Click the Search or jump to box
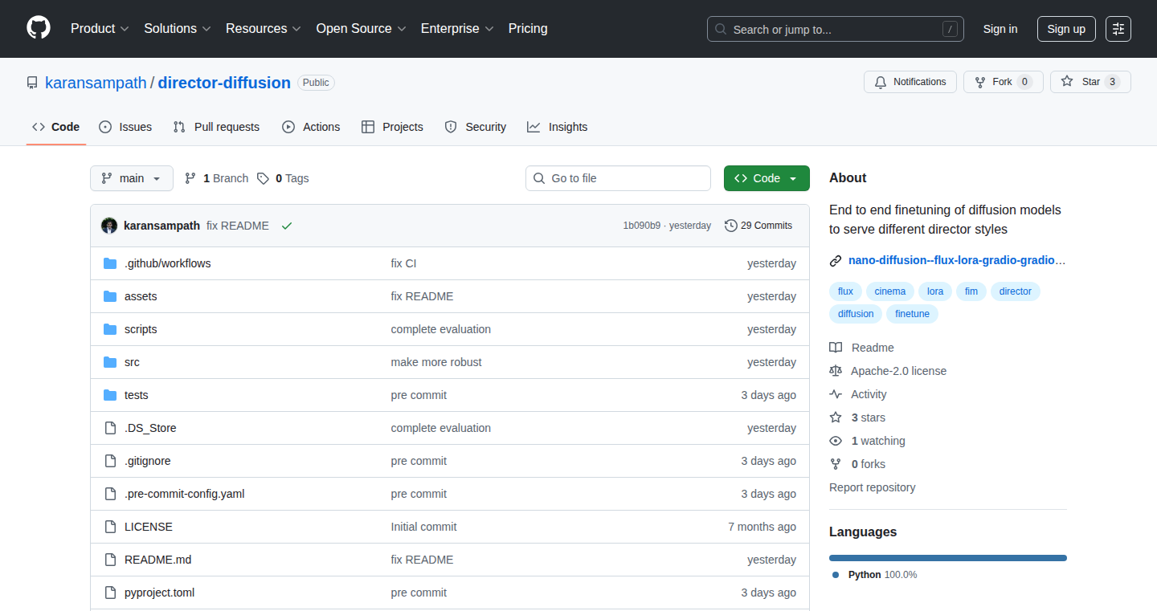 (836, 29)
